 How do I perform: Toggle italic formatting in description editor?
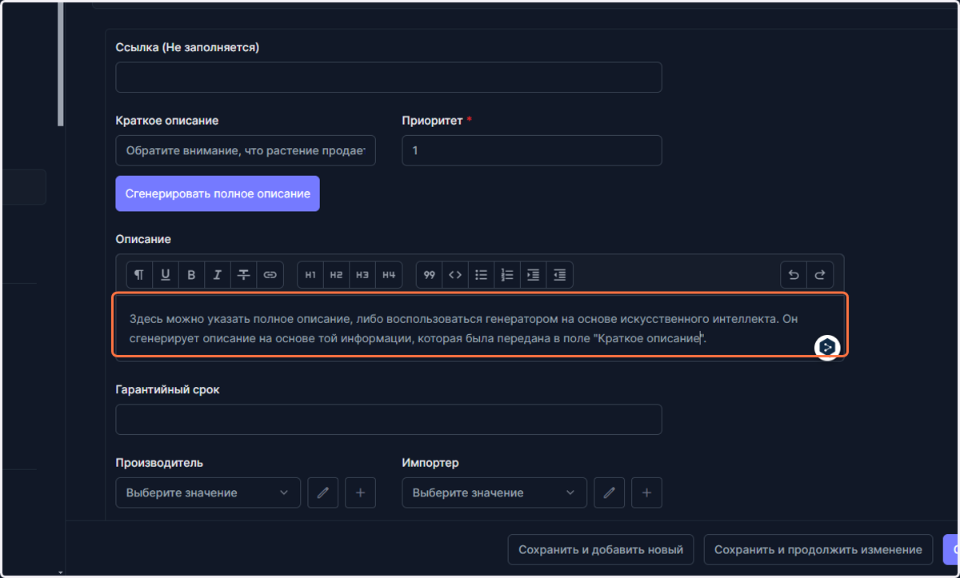[218, 274]
